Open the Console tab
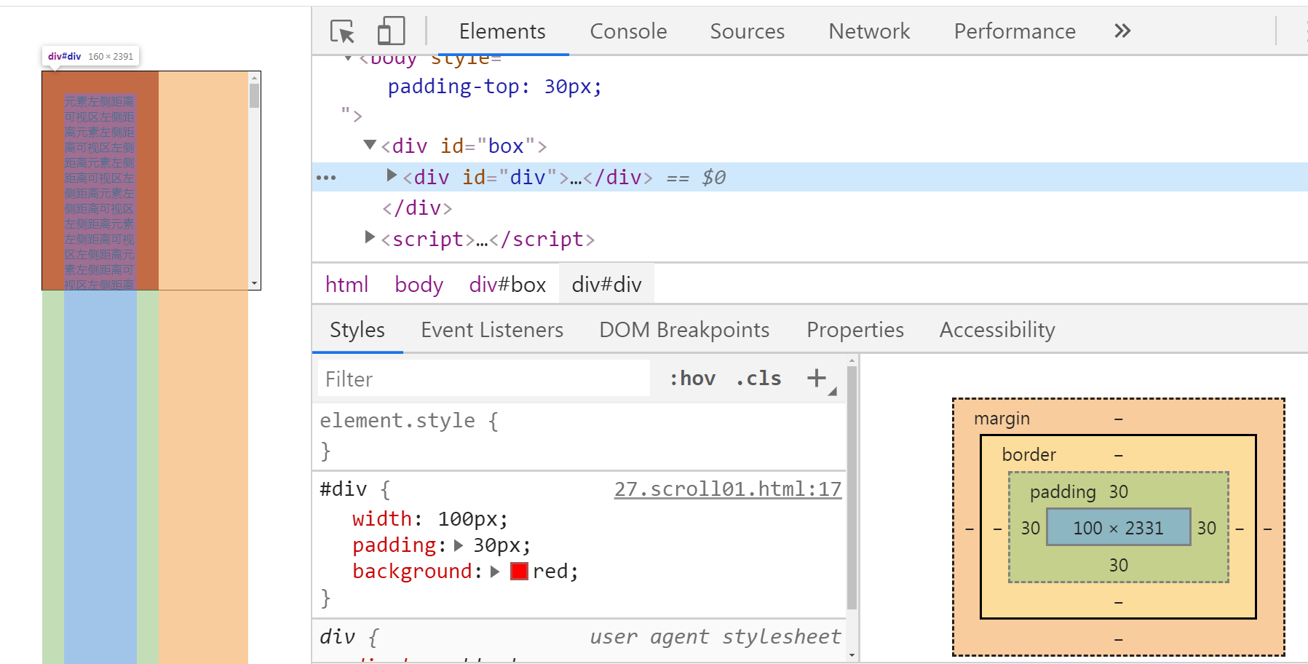The width and height of the screenshot is (1308, 664). pos(628,31)
